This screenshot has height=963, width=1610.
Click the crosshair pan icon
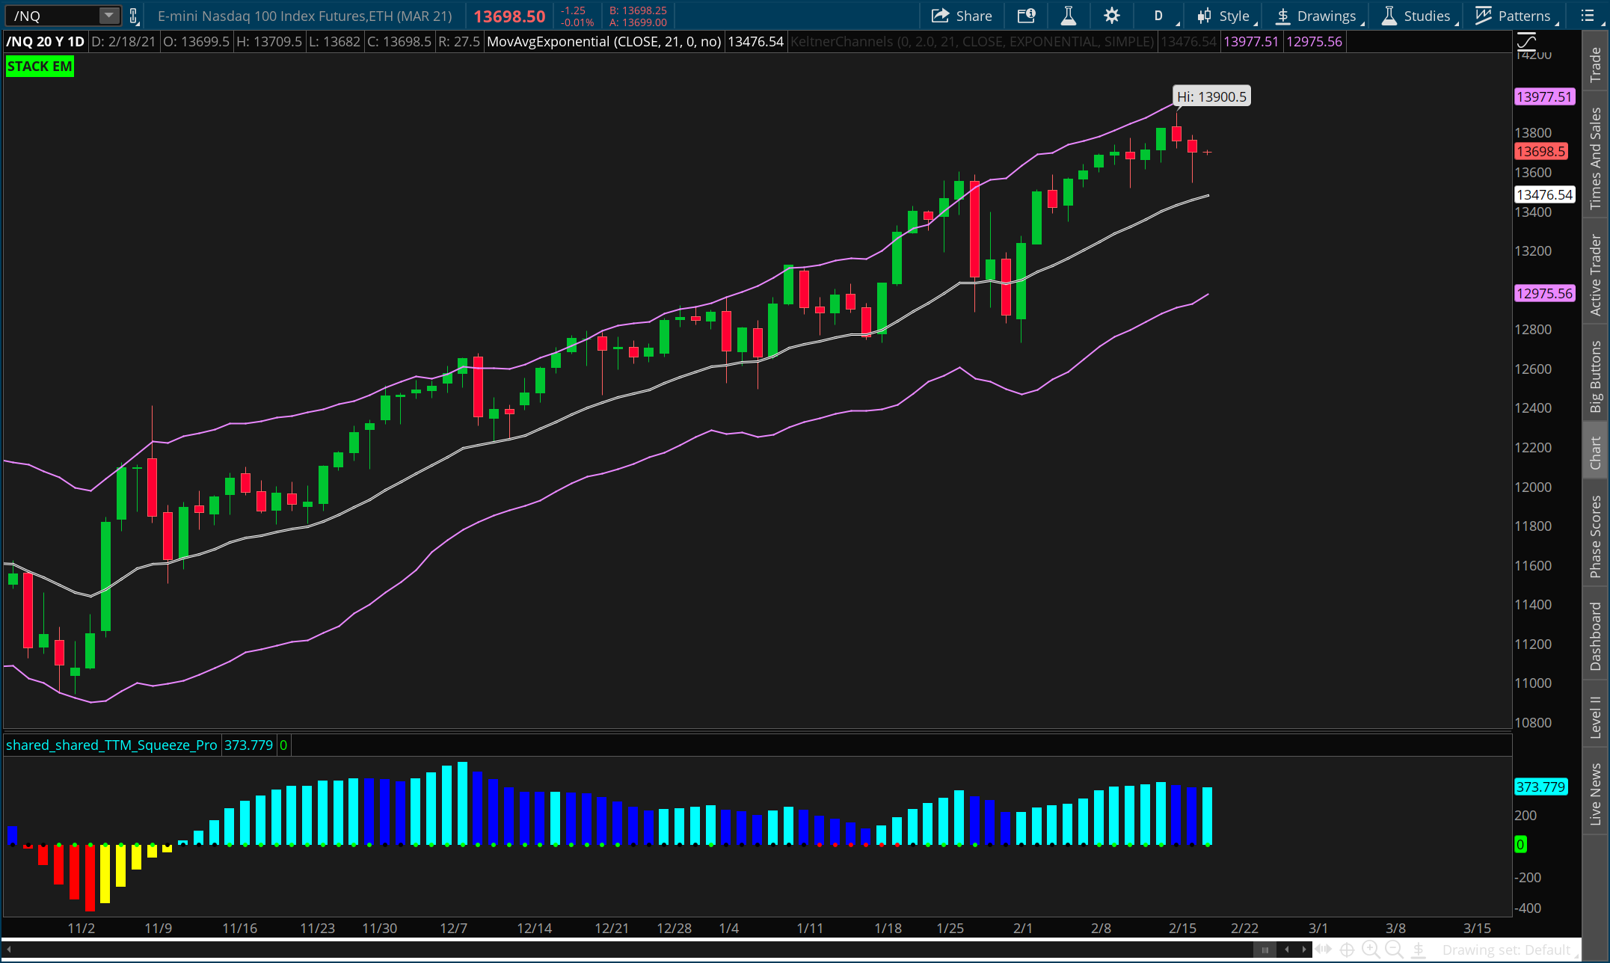coord(1347,950)
